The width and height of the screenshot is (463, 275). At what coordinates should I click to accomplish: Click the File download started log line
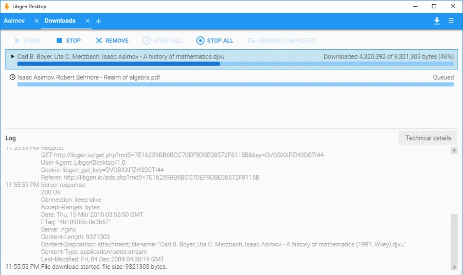tap(86, 267)
